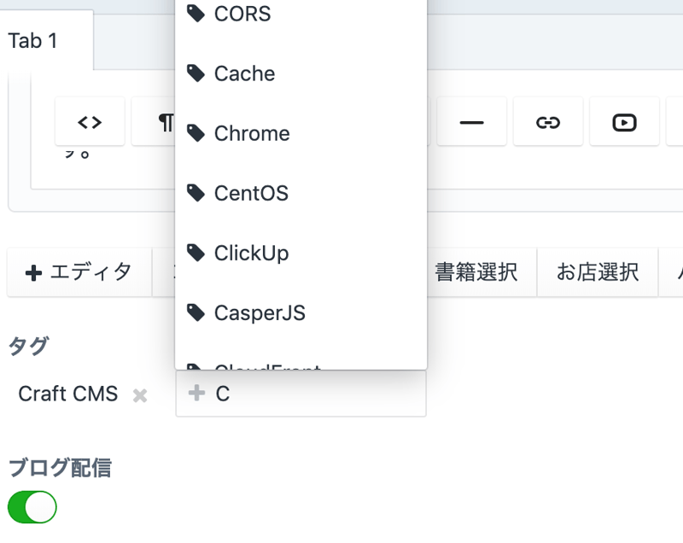Choose ClickUp from the tag dropdown
The height and width of the screenshot is (543, 683).
(x=251, y=253)
